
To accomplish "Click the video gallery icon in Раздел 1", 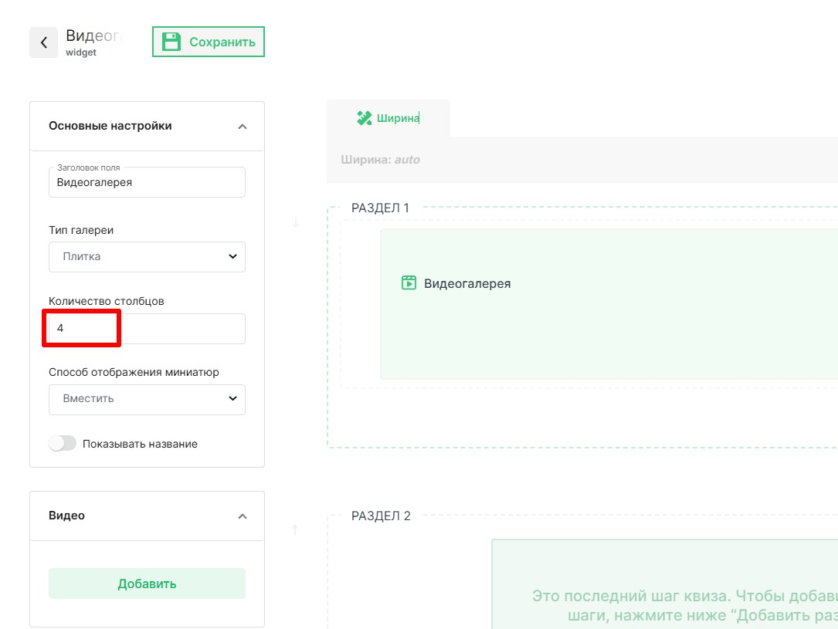I will point(409,283).
